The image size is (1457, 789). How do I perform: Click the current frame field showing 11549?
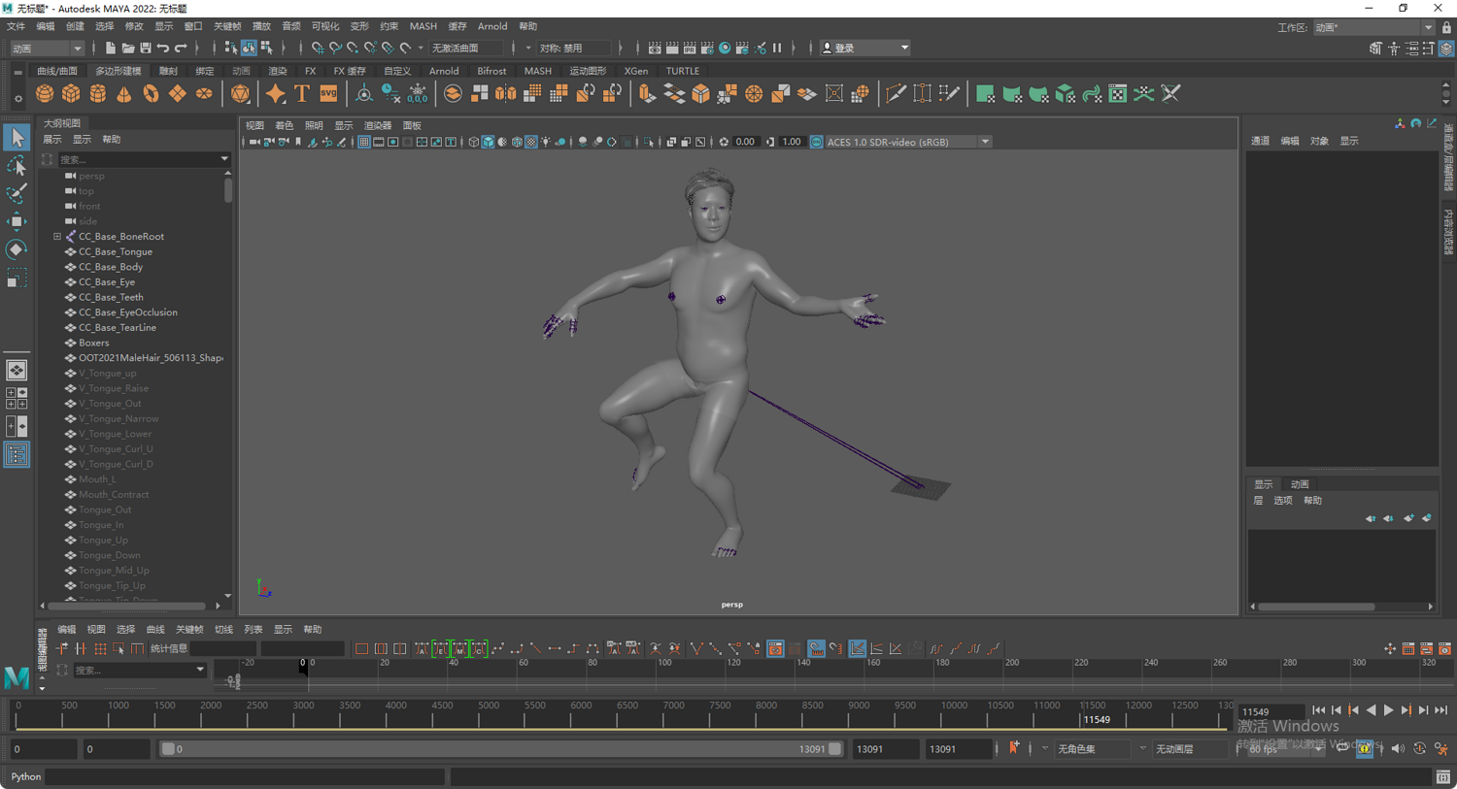click(x=1271, y=711)
